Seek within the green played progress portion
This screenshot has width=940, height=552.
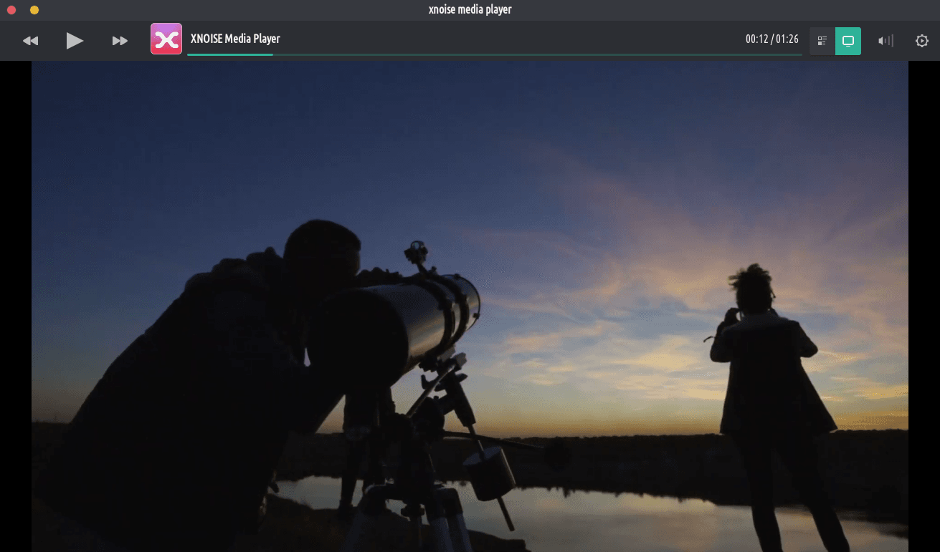coord(229,54)
